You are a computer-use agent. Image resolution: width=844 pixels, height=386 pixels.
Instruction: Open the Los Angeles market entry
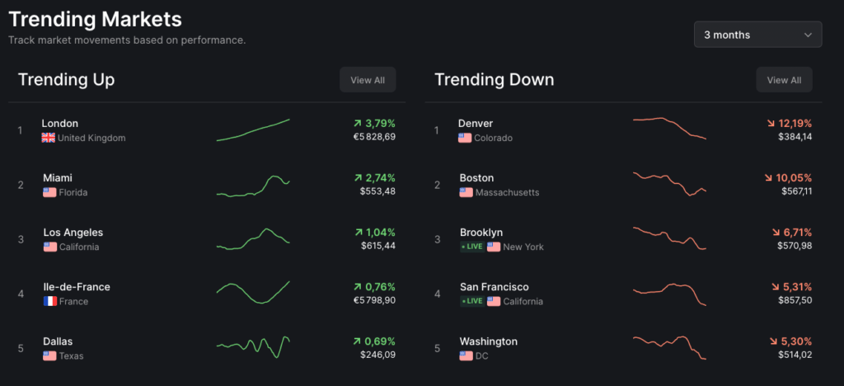(73, 233)
